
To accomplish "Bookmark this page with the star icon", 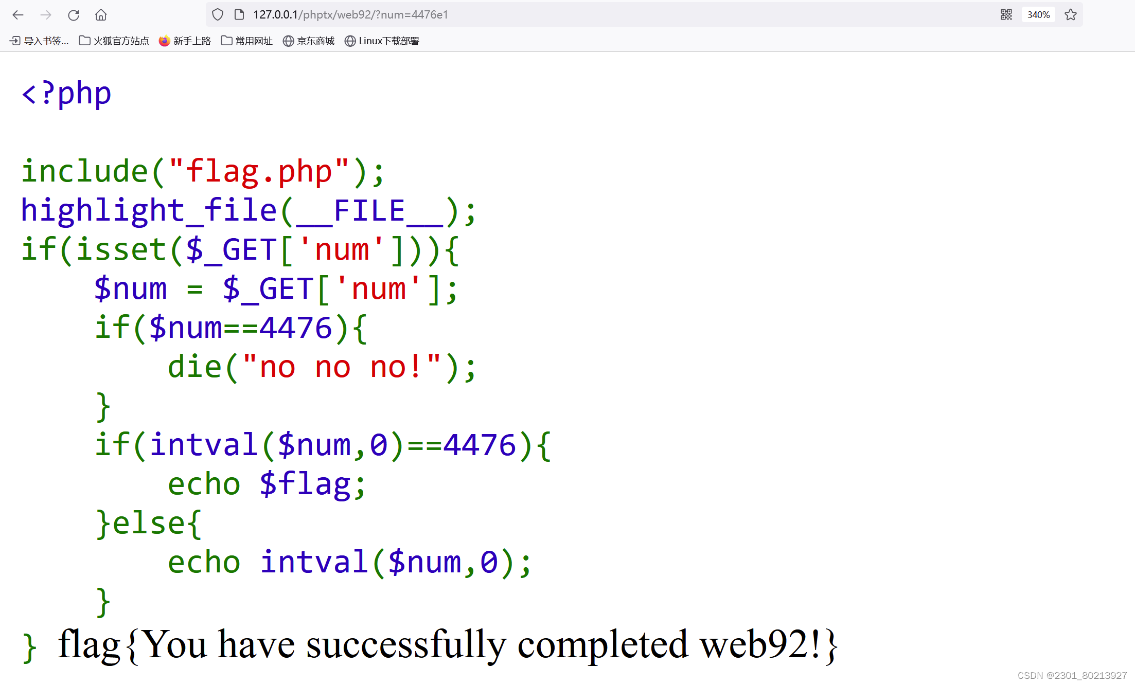I will (1071, 14).
